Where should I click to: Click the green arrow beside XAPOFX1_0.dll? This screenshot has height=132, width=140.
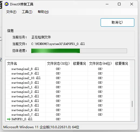[x=9, y=119]
